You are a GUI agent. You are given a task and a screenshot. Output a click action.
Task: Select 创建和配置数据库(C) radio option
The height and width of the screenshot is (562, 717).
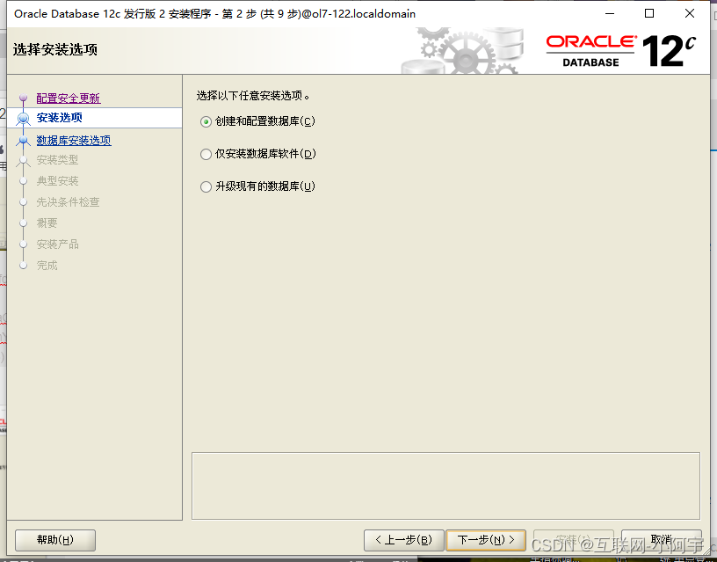(x=257, y=121)
